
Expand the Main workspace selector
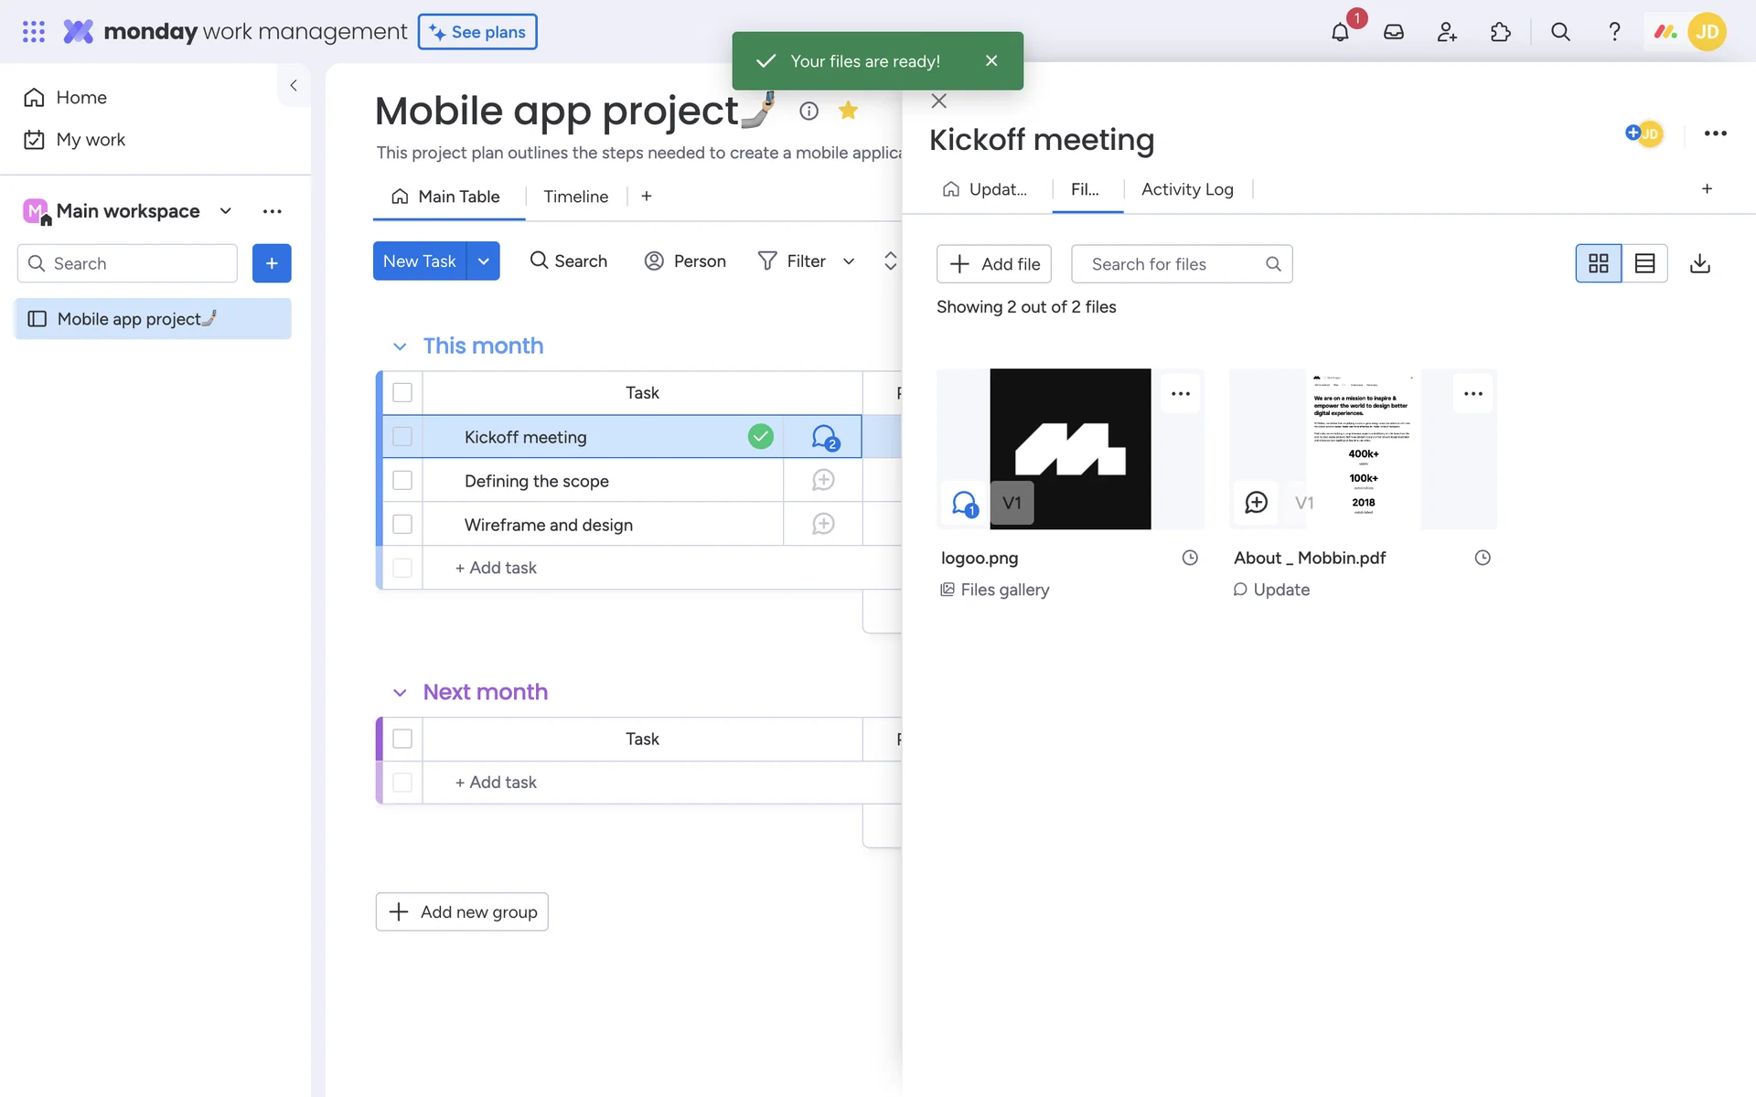[x=225, y=211]
